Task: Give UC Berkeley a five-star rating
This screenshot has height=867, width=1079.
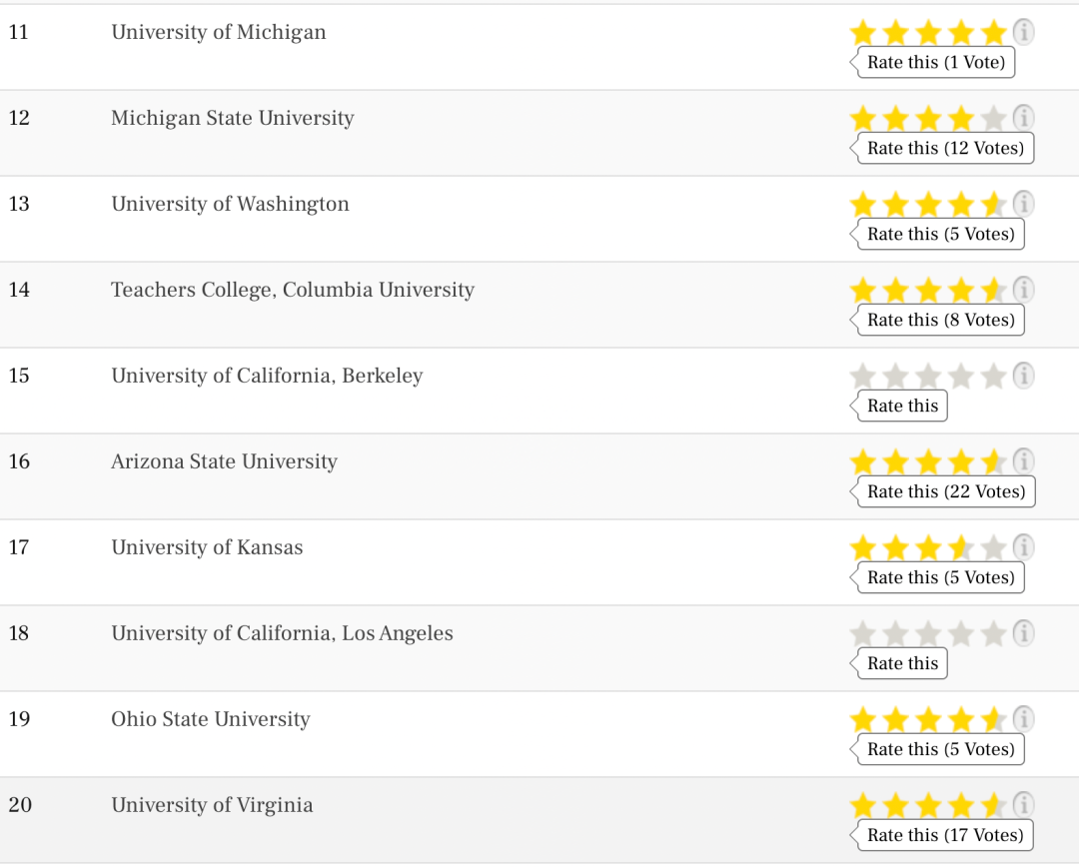Action: tap(993, 377)
